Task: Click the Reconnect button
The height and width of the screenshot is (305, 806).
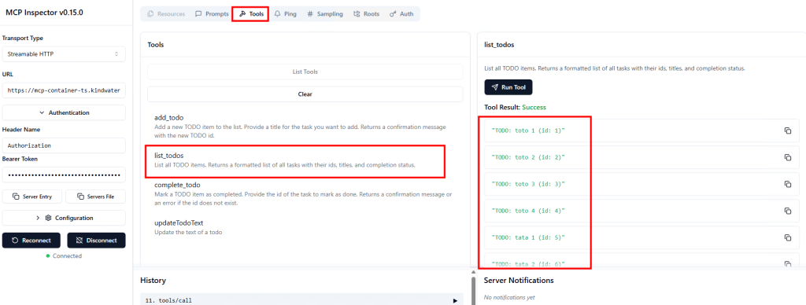Action: 31,241
